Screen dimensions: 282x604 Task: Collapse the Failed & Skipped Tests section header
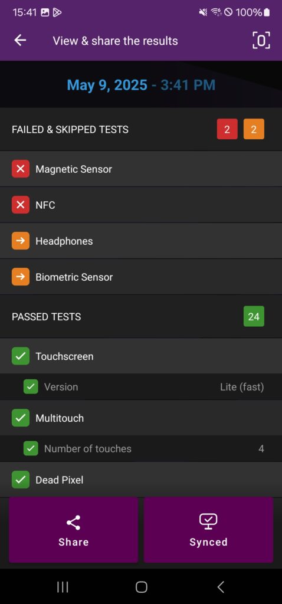point(141,129)
